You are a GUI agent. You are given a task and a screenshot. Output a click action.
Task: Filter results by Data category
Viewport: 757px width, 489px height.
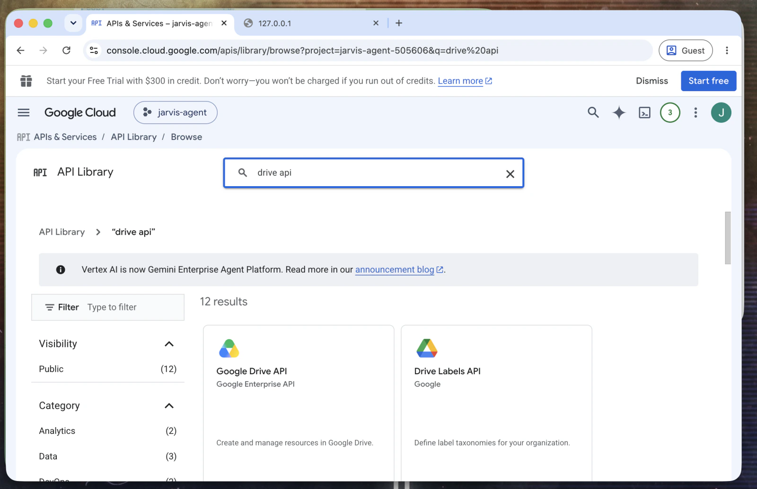click(108, 456)
